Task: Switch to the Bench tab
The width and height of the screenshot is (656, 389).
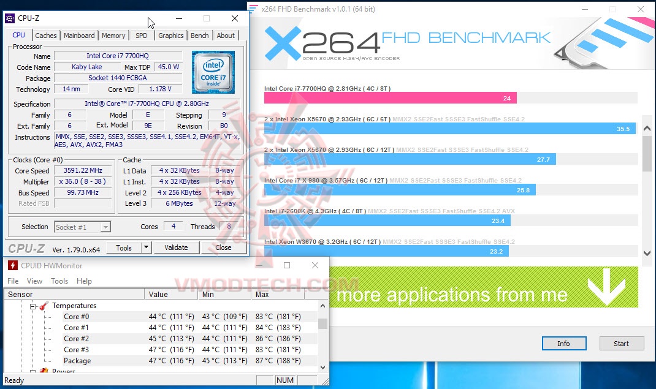Action: click(x=200, y=36)
